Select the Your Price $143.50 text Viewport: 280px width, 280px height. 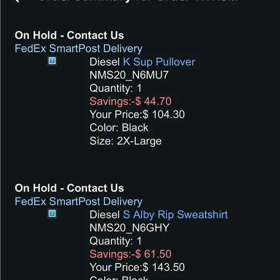point(137,267)
